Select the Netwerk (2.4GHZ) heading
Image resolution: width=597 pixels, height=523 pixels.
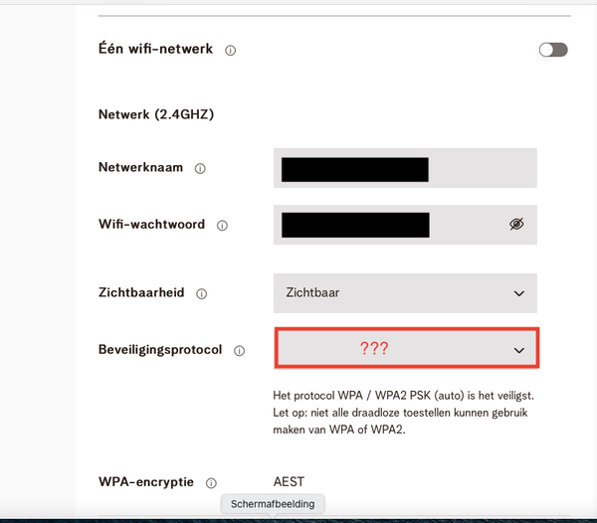pyautogui.click(x=156, y=114)
